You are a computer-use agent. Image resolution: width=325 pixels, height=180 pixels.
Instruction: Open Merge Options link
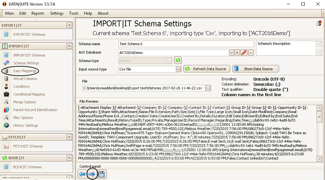(25, 102)
